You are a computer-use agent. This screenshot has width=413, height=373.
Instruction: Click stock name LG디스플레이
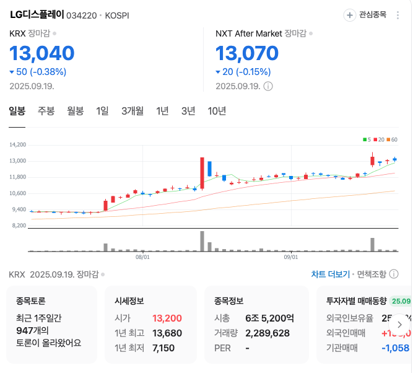(37, 14)
